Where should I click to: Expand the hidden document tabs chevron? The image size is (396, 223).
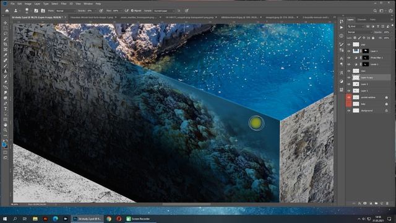pos(335,17)
